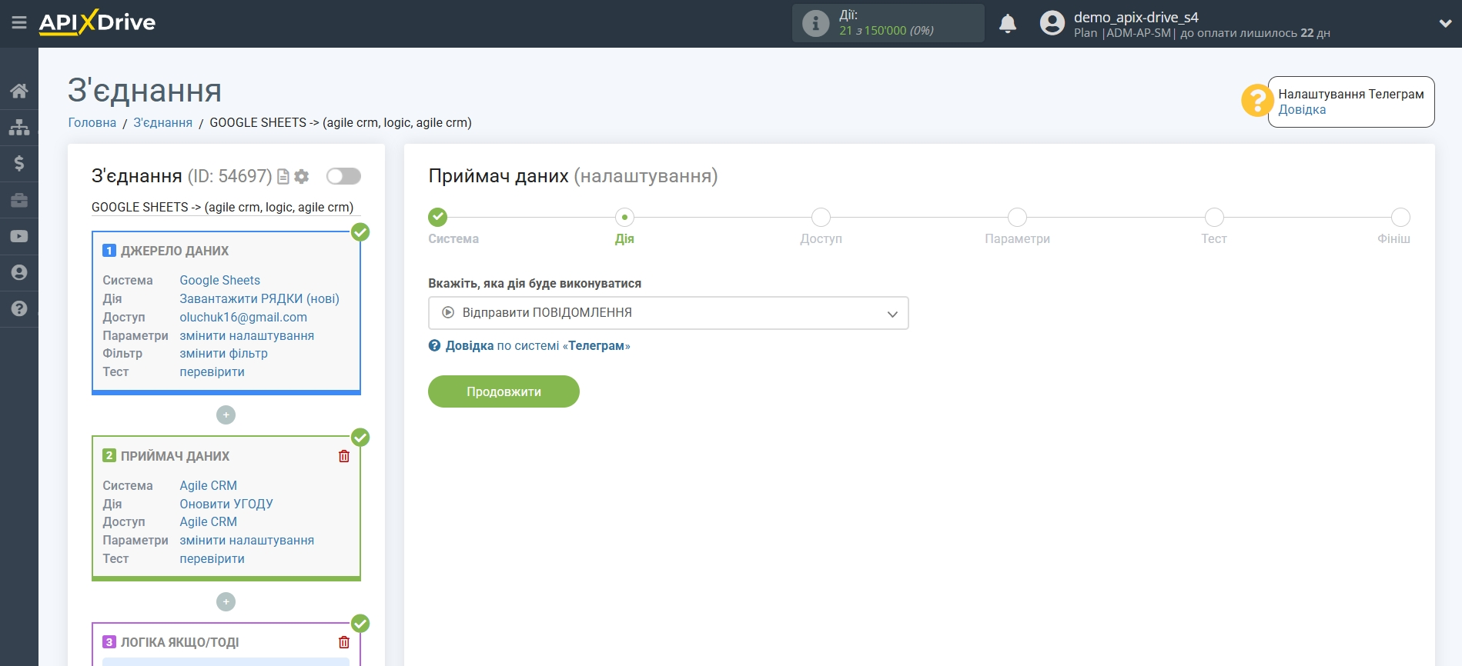The width and height of the screenshot is (1462, 666).
Task: Click the demo_apix-drive_s4 username
Action: pyautogui.click(x=1136, y=17)
